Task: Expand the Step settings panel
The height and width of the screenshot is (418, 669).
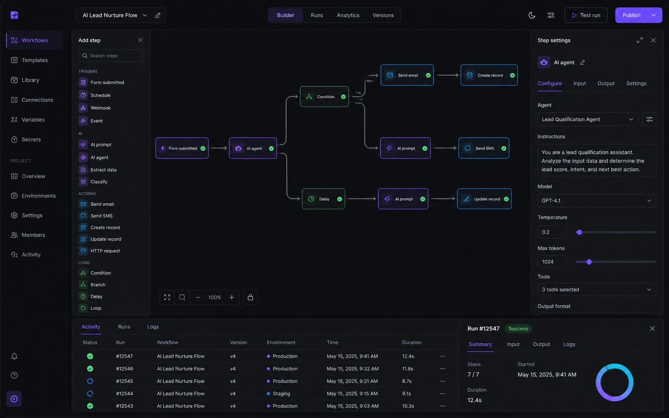Action: click(640, 40)
